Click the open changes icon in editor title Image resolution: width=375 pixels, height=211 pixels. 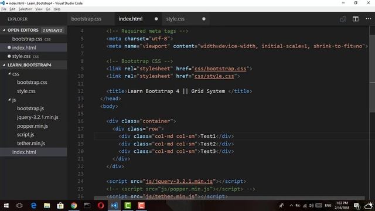click(x=343, y=19)
